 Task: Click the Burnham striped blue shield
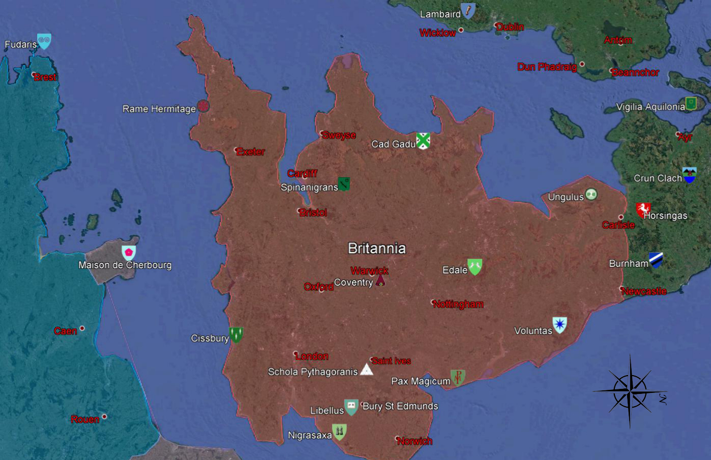pyautogui.click(x=656, y=260)
